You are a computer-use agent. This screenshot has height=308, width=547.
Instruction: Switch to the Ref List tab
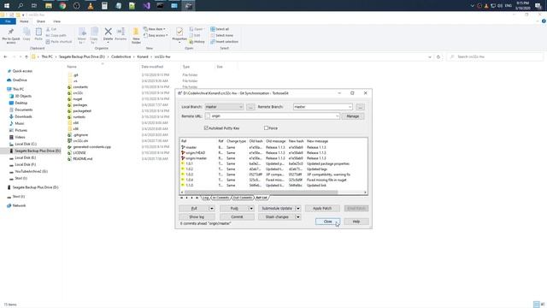coord(262,198)
